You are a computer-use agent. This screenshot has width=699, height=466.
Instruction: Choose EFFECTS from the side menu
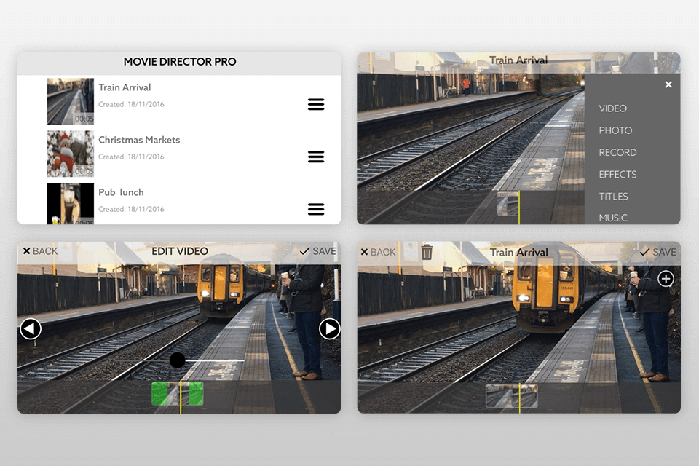pos(617,174)
